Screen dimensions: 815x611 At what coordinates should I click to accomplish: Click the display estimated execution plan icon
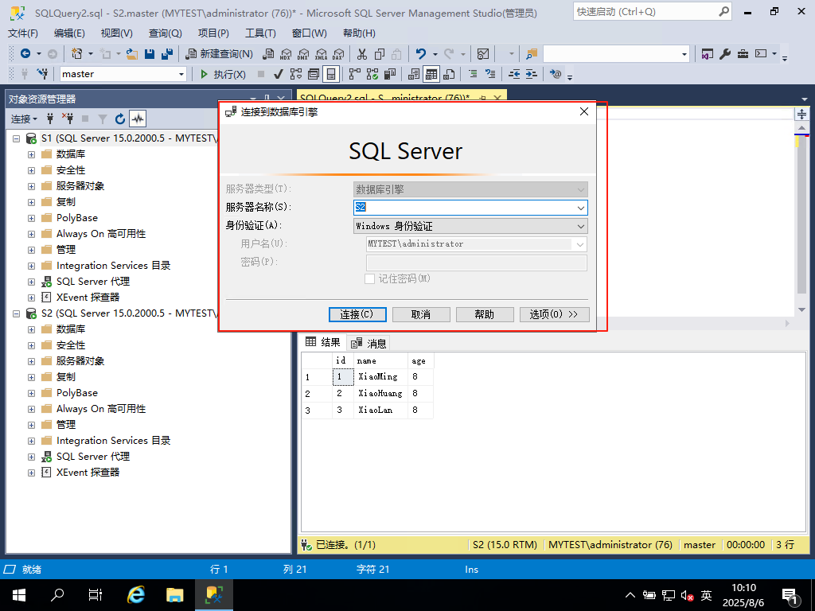296,74
